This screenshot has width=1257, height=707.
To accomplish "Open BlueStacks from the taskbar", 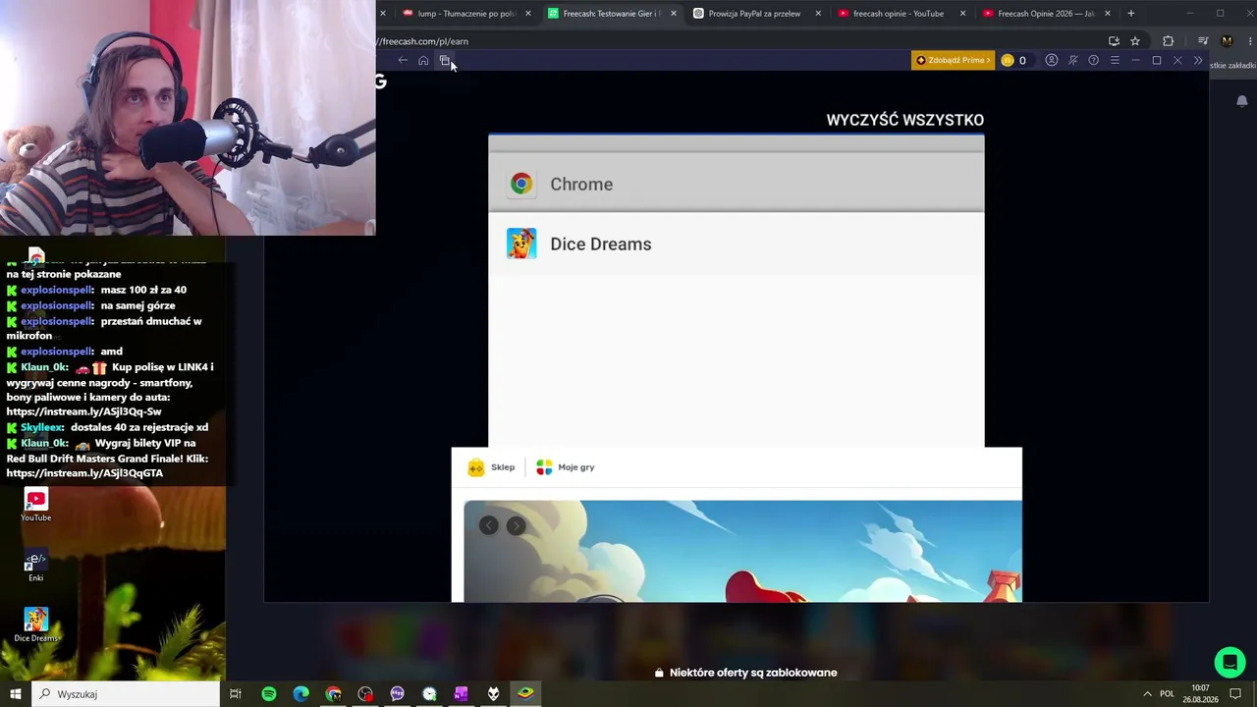I will (x=525, y=694).
